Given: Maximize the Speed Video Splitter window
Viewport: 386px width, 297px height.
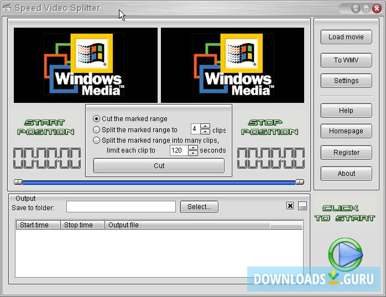Looking at the screenshot, I should [x=366, y=9].
